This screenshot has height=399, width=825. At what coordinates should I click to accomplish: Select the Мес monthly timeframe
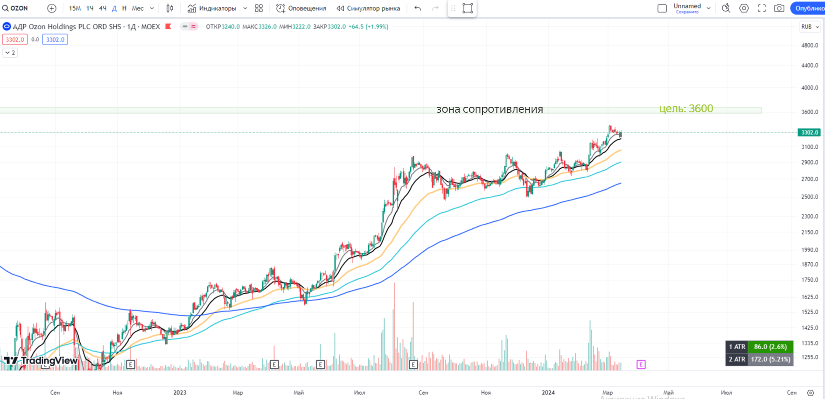coord(138,8)
